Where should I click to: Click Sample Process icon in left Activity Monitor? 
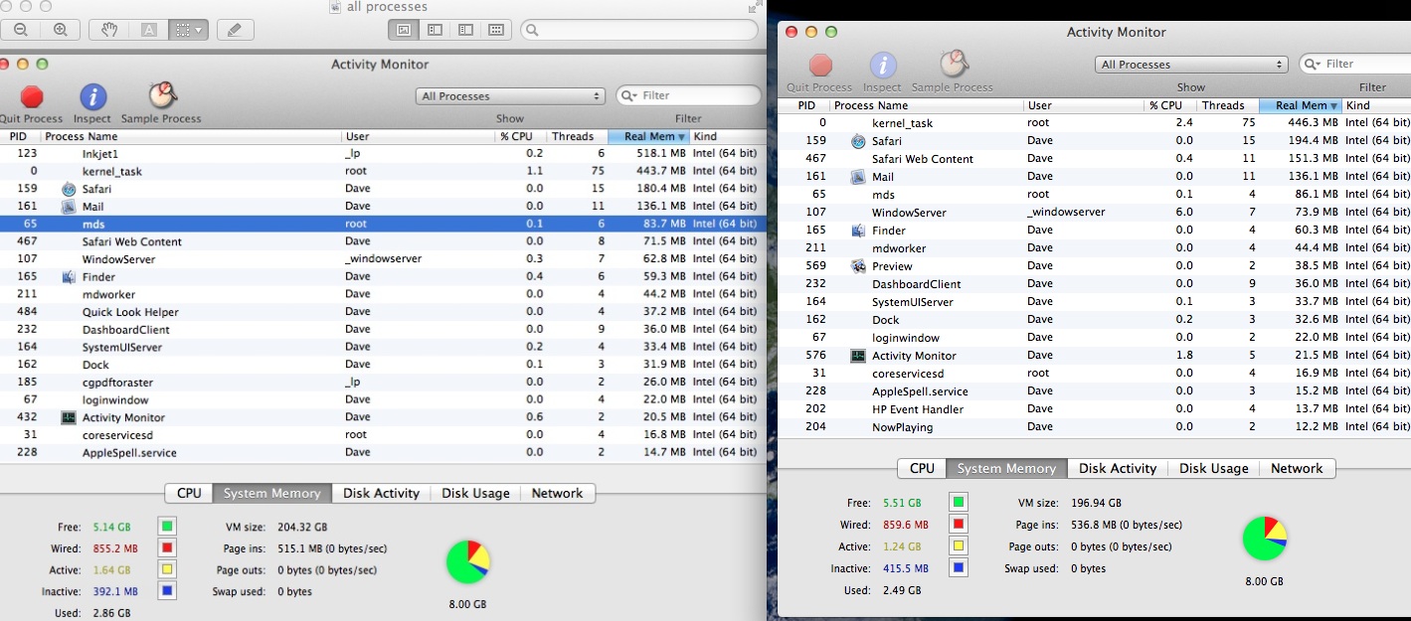(162, 95)
